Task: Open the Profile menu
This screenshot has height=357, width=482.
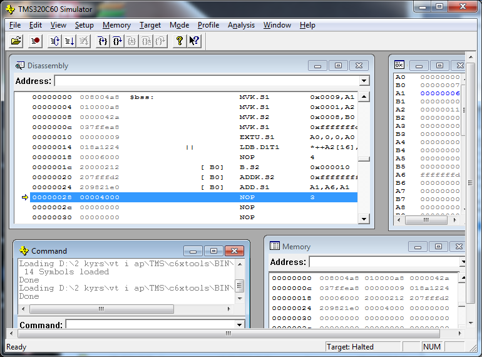Action: coord(208,25)
